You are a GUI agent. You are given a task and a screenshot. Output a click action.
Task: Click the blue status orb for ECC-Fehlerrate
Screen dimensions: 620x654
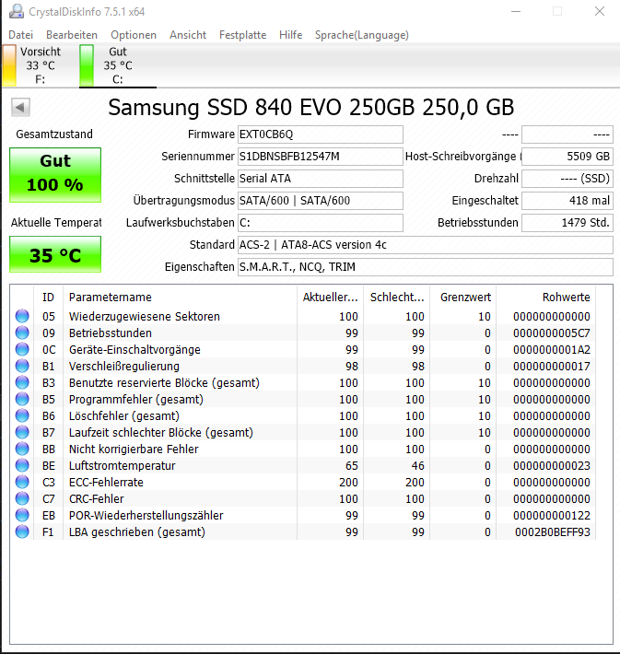tap(22, 482)
